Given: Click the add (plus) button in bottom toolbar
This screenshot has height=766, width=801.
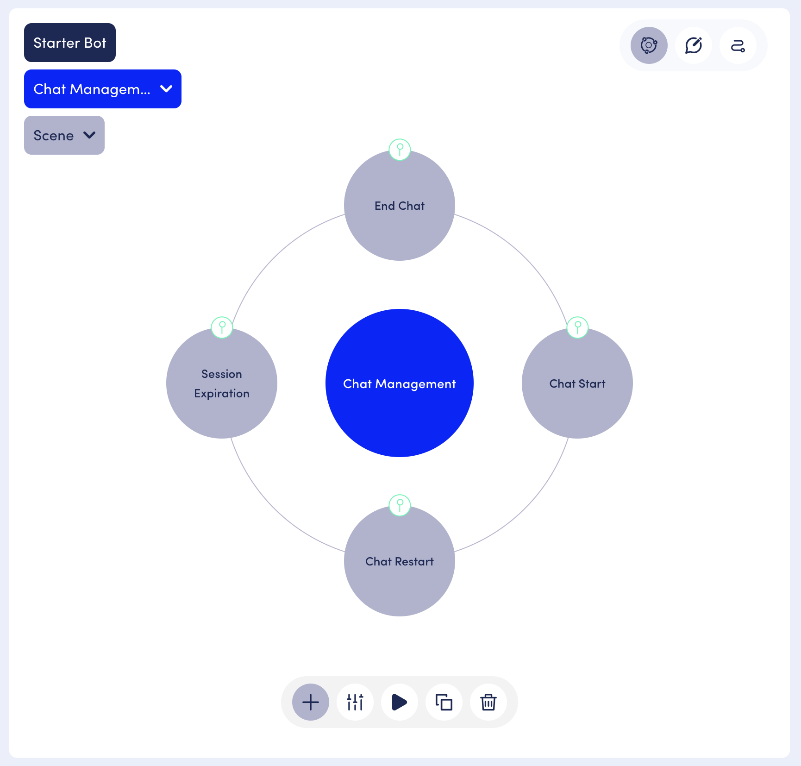Looking at the screenshot, I should [x=310, y=702].
